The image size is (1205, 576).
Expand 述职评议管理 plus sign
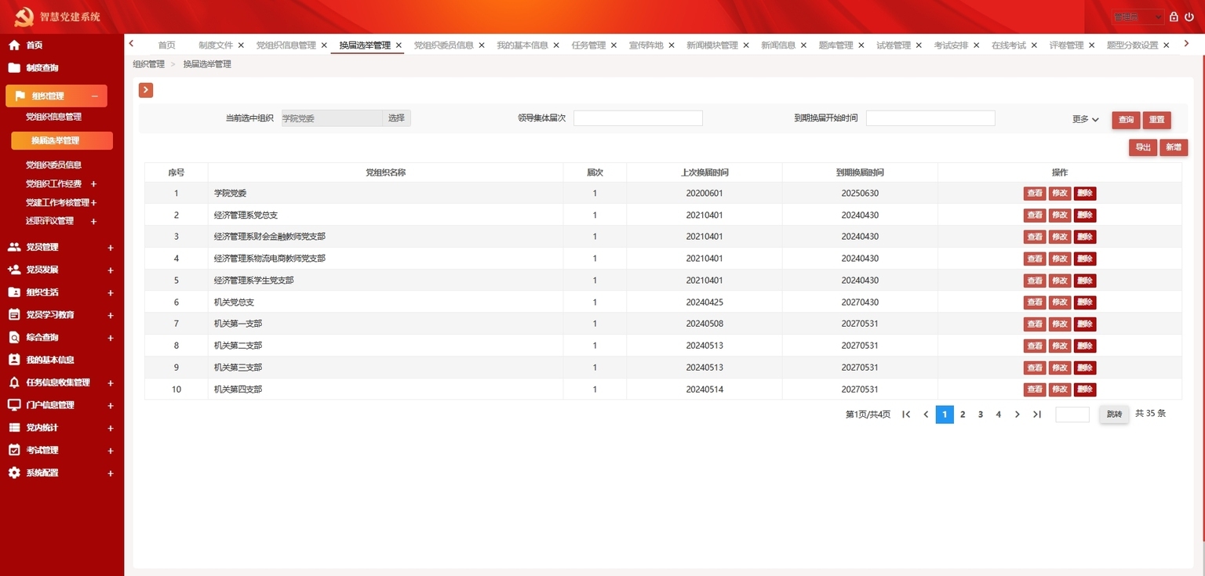[94, 222]
